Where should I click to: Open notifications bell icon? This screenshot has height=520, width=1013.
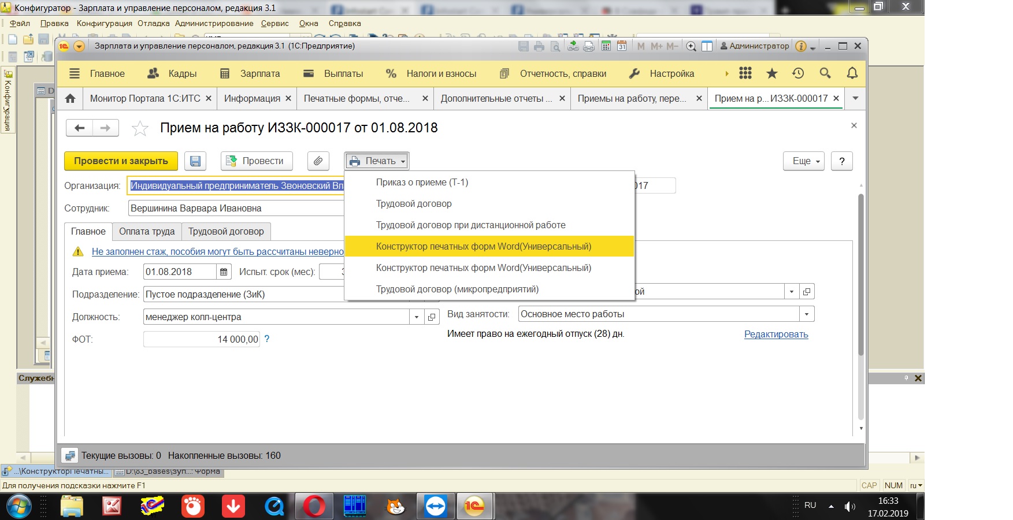click(x=852, y=73)
